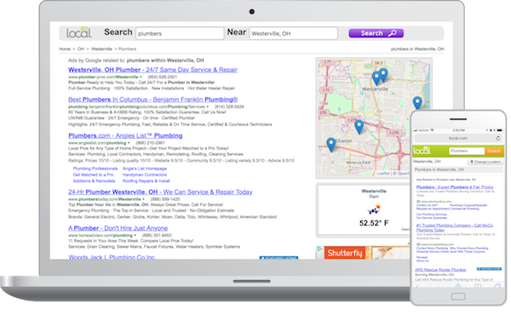Click the ad icon beside www.nixcoplumbing.com on phone
511x321 pixels.
(418, 244)
